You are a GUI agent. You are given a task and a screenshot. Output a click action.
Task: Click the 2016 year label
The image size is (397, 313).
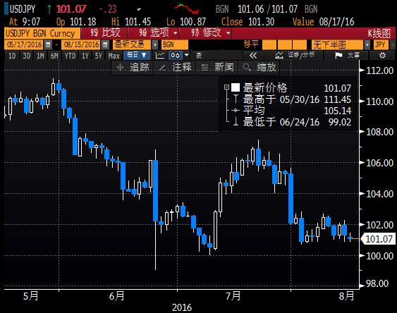click(182, 307)
